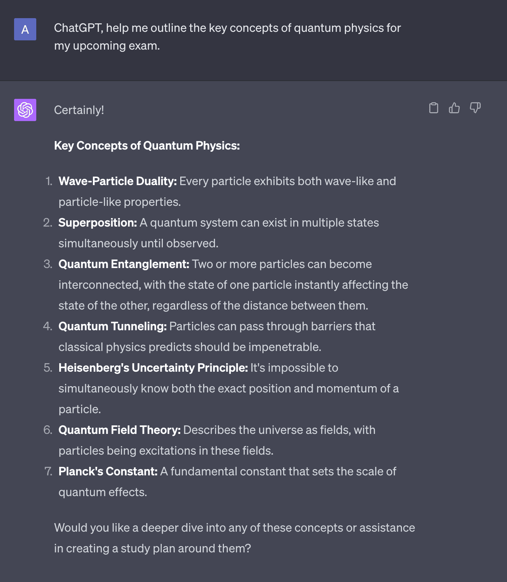Click the 'Certainly!' reply text
The width and height of the screenshot is (507, 582).
(79, 110)
